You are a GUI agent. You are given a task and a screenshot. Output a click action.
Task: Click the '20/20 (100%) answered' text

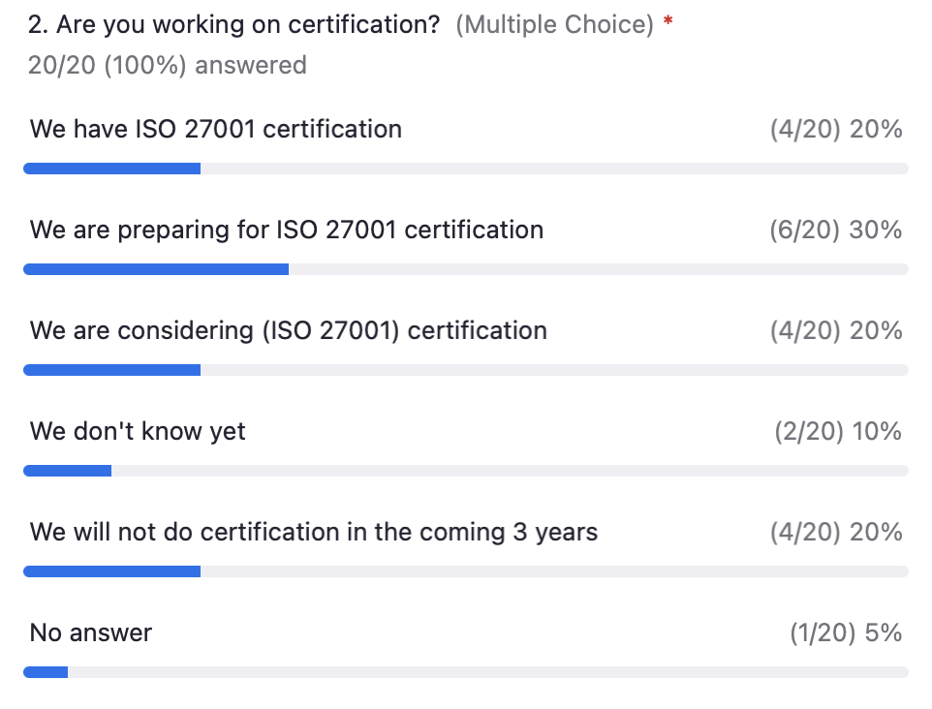167,65
